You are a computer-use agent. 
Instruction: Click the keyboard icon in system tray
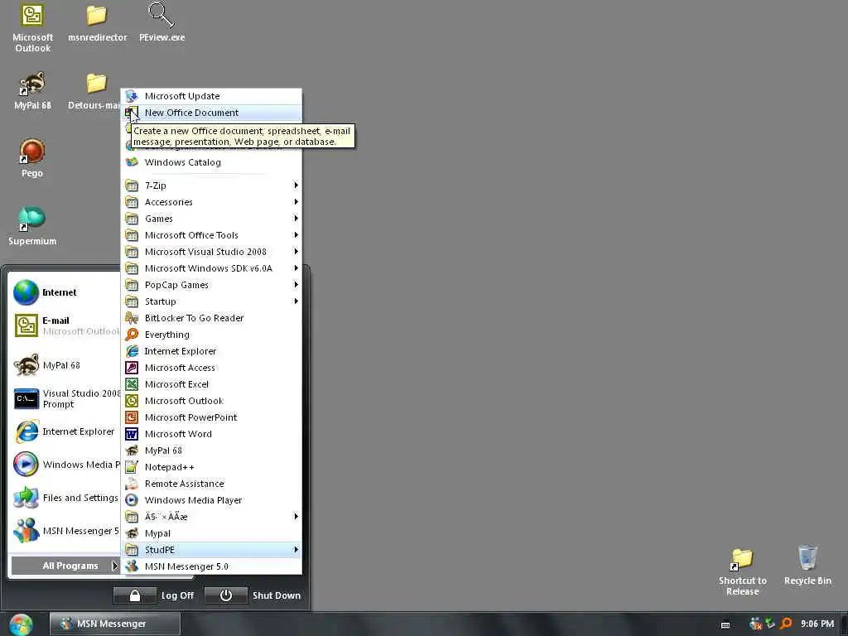[x=725, y=624]
